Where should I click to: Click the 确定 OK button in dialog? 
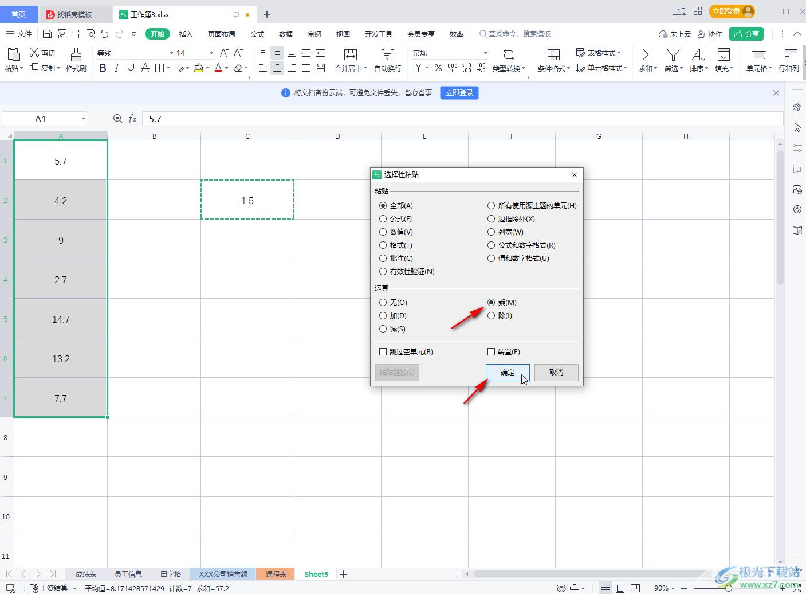pyautogui.click(x=508, y=373)
